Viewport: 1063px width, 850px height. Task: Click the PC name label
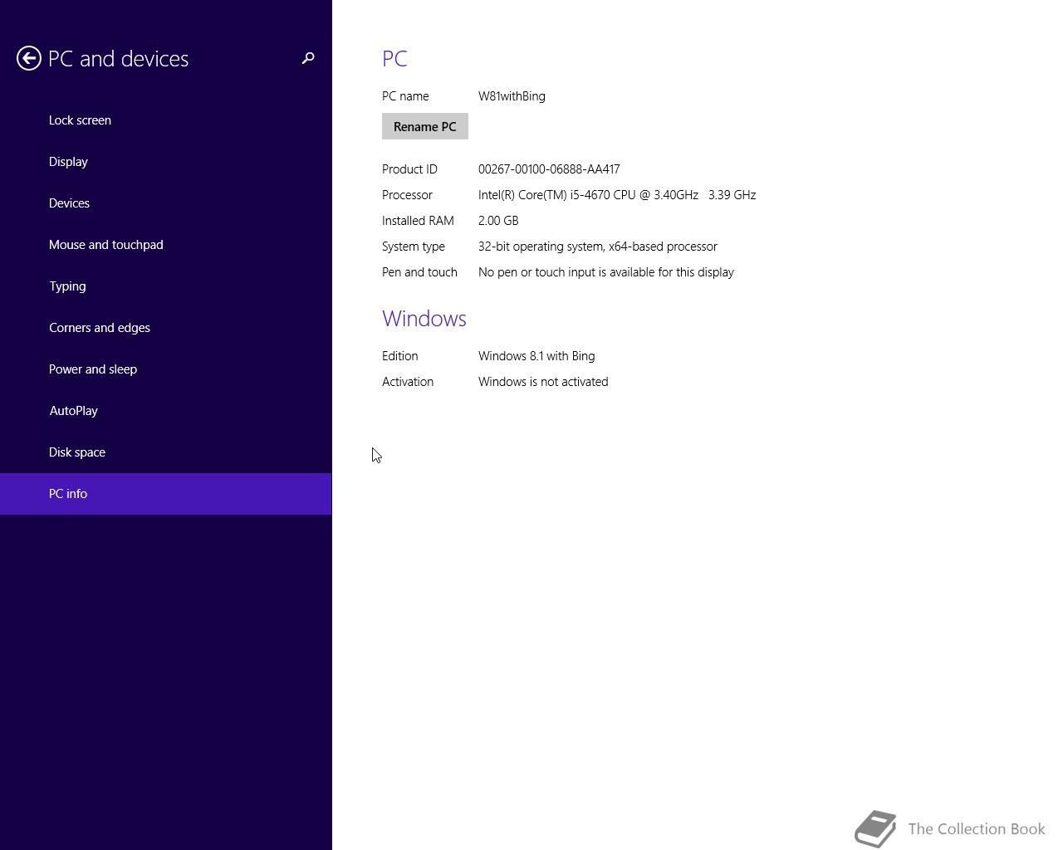405,96
